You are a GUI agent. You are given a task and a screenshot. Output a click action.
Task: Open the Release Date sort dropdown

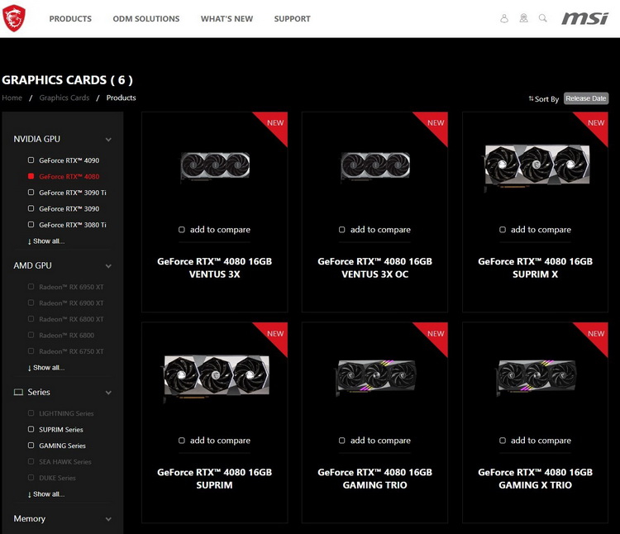click(x=585, y=98)
